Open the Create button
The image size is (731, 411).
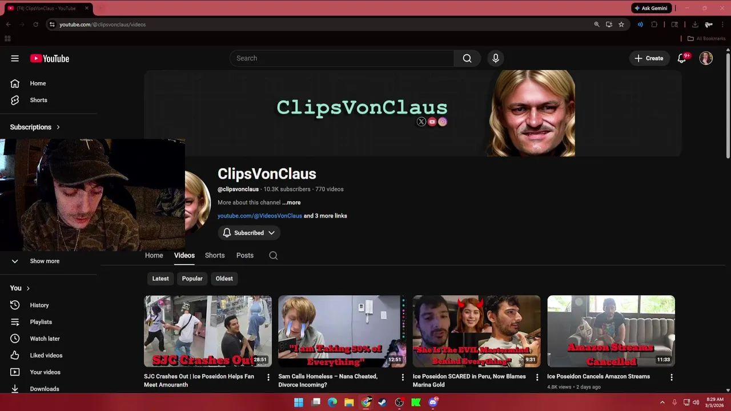pos(649,58)
